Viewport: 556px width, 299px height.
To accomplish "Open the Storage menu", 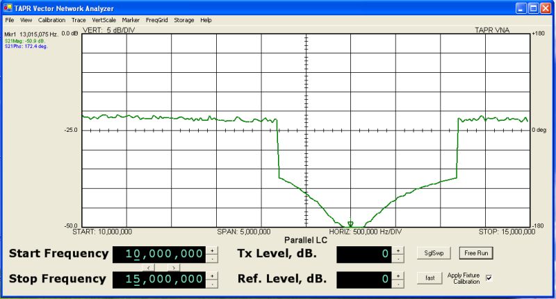I will tap(183, 20).
